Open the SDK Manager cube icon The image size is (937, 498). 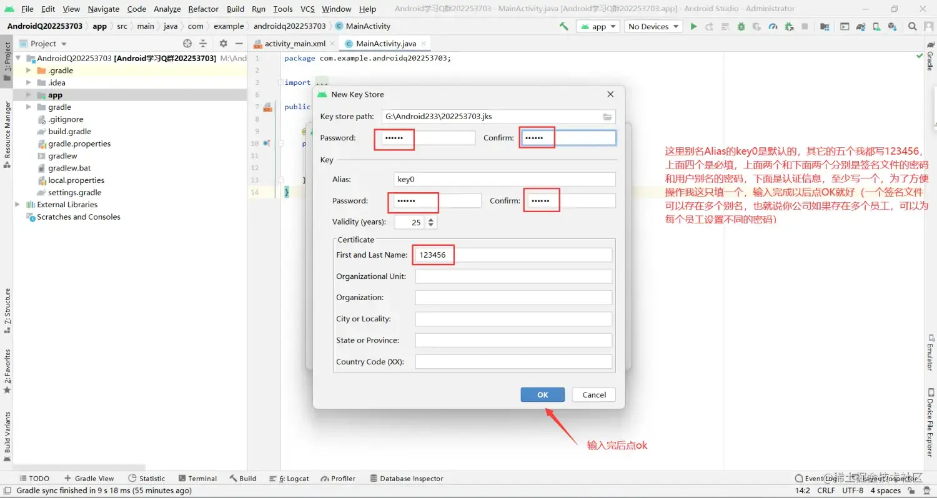click(x=893, y=26)
